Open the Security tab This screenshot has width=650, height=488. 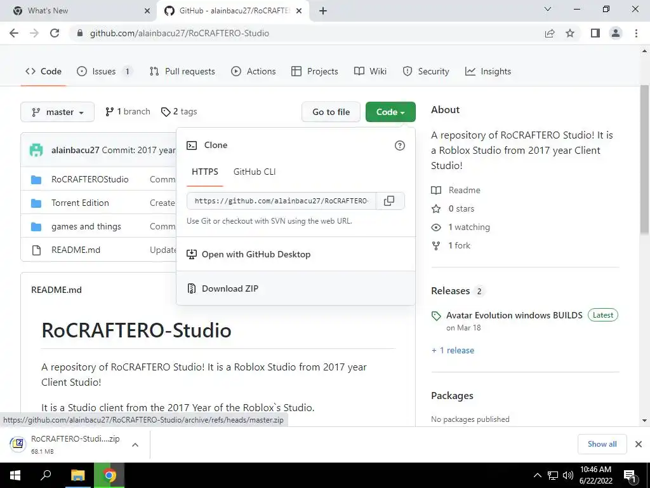(x=426, y=71)
